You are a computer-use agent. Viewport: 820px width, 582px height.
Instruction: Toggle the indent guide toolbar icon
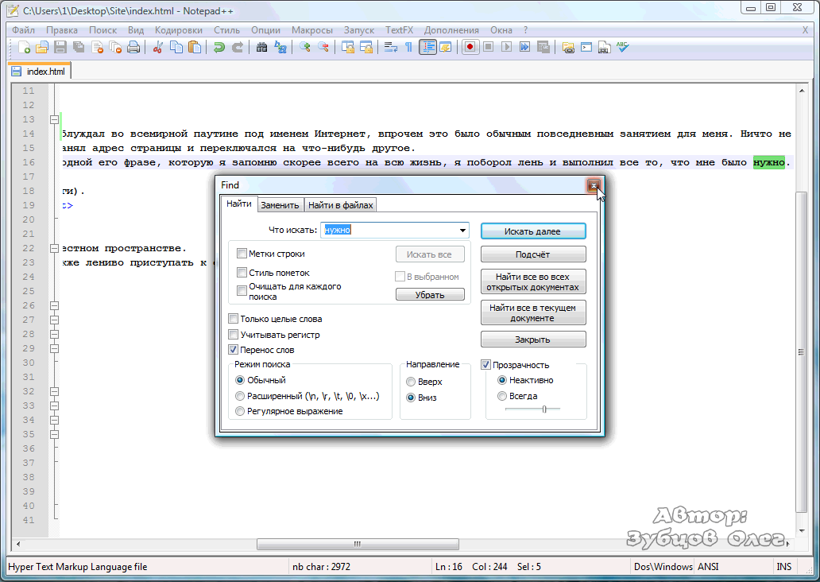click(x=427, y=48)
